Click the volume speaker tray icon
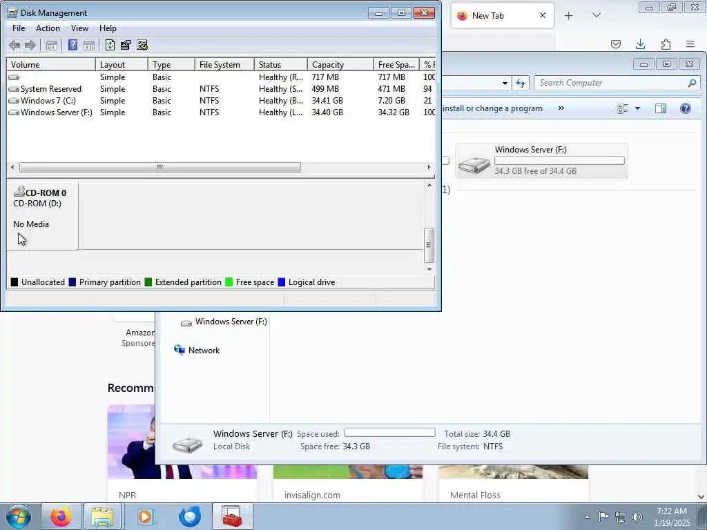This screenshot has width=707, height=530. coord(637,517)
